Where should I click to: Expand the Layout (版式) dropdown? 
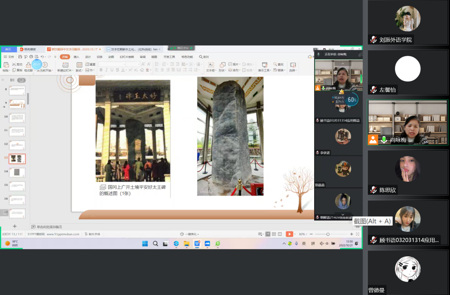click(79, 70)
